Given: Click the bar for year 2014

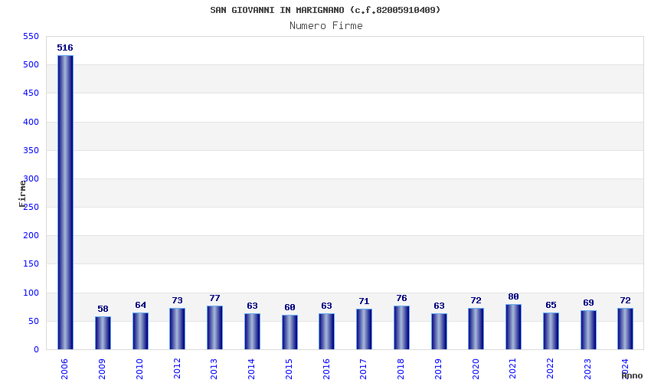Looking at the screenshot, I should [x=252, y=332].
